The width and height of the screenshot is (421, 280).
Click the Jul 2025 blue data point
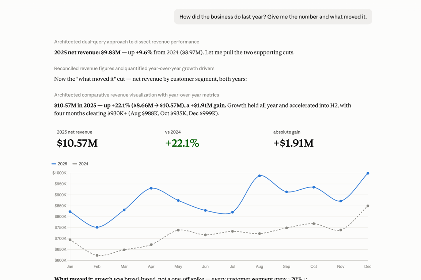232,212
